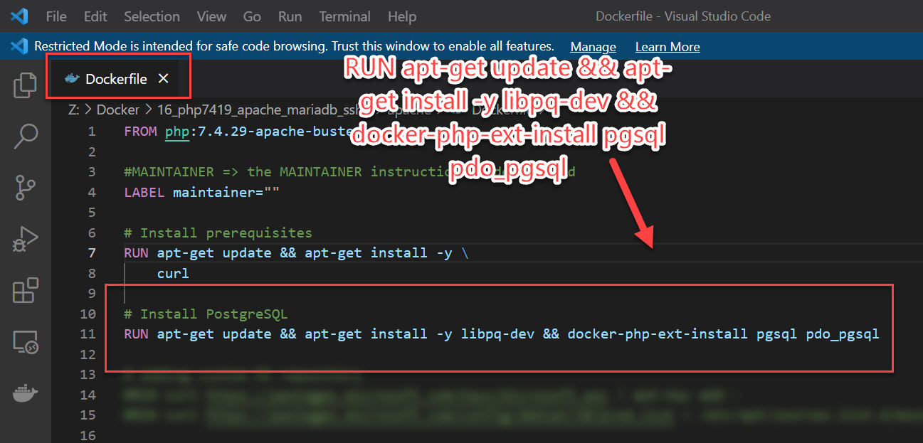The width and height of the screenshot is (923, 443).
Task: Click 'curl' on line 8
Action: click(x=173, y=273)
